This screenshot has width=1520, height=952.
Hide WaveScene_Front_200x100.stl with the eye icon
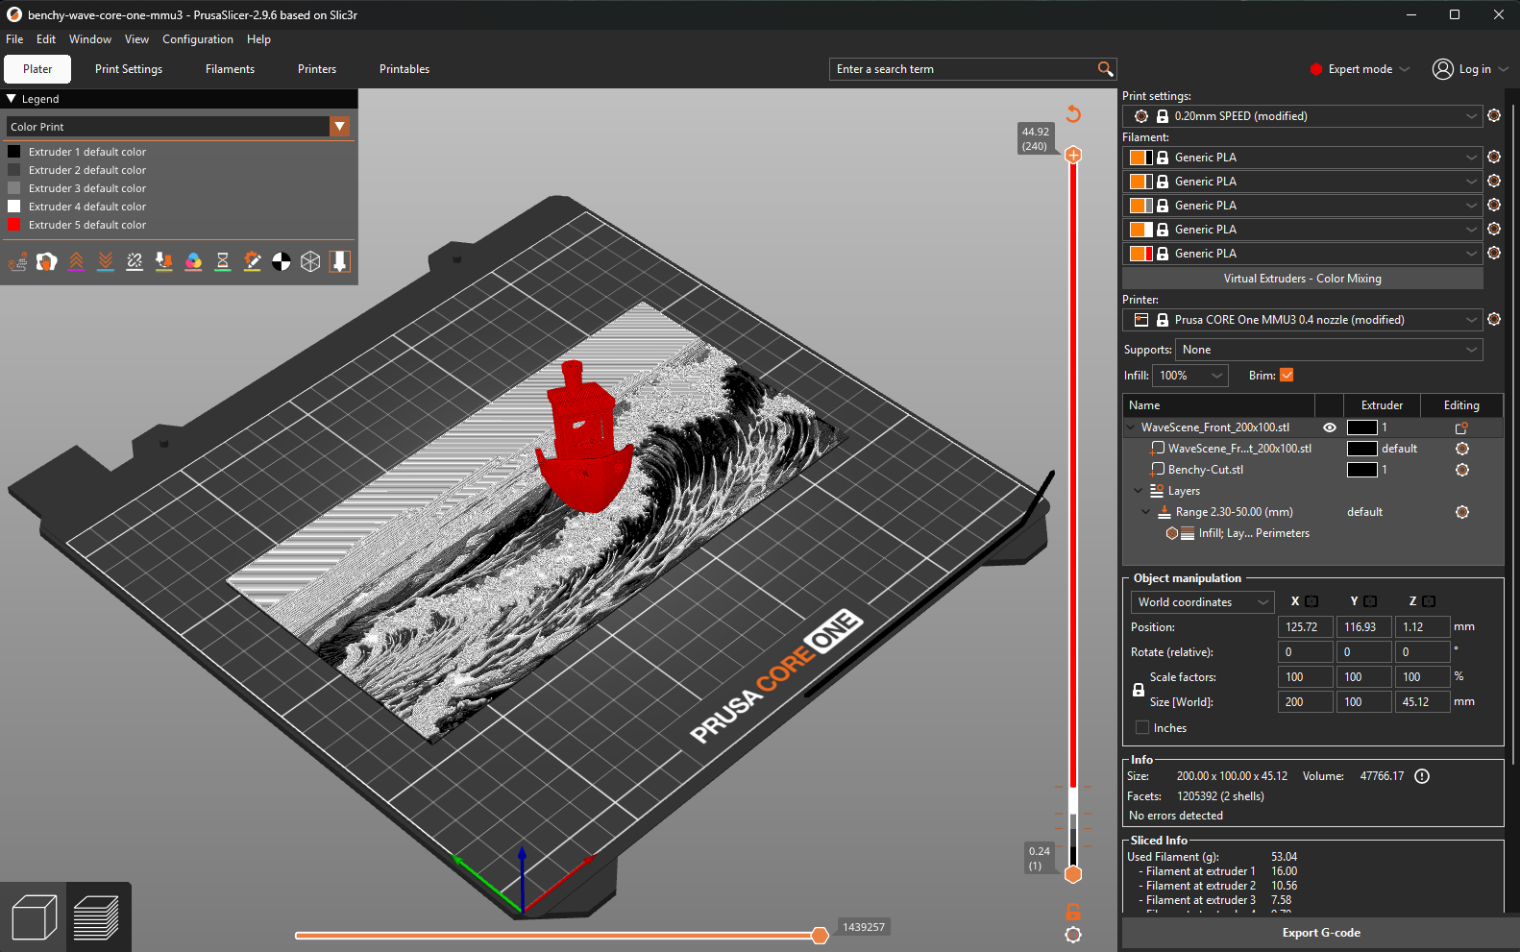coord(1330,427)
